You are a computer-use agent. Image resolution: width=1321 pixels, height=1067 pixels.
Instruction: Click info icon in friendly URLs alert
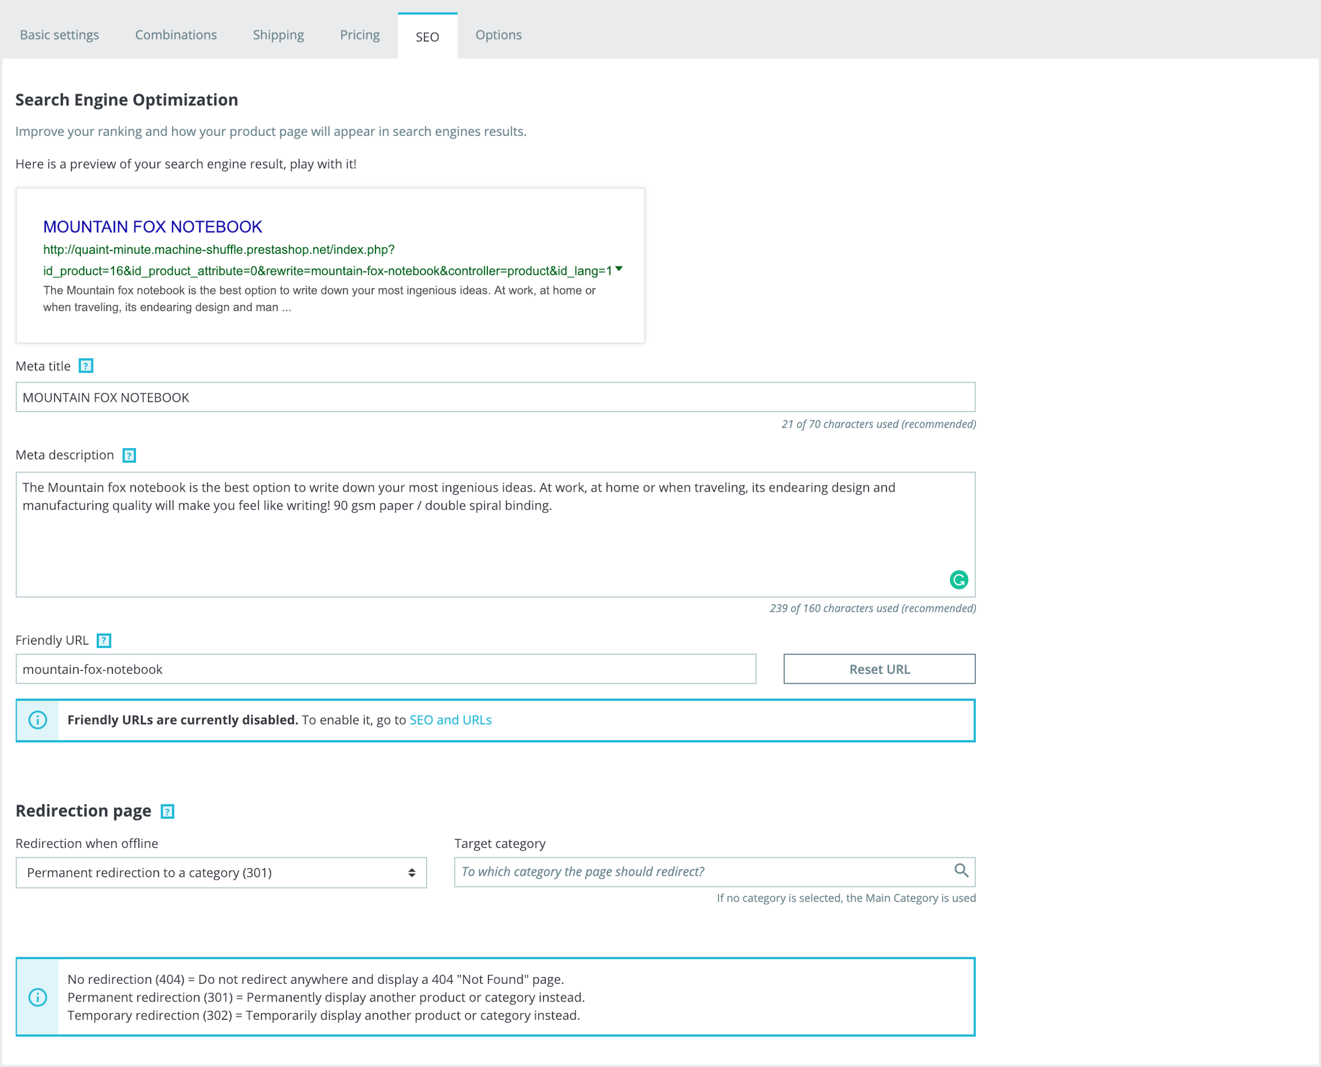[38, 720]
